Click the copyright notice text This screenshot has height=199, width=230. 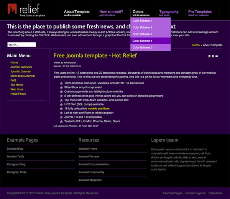(x=53, y=193)
